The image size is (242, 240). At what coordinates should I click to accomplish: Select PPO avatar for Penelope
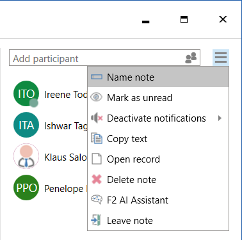point(26,188)
